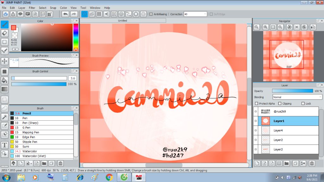This screenshot has width=324, height=182.
Task: Delete layer with Layer panel trash icon
Action: (x=312, y=163)
